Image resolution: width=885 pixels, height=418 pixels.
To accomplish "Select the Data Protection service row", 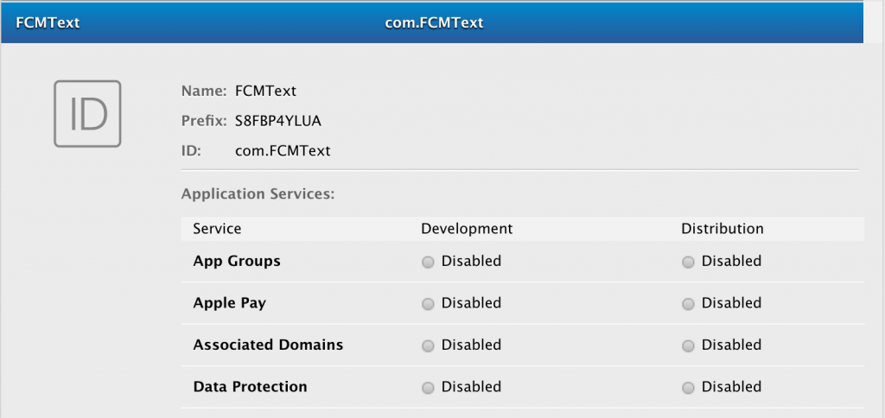I will [x=250, y=387].
